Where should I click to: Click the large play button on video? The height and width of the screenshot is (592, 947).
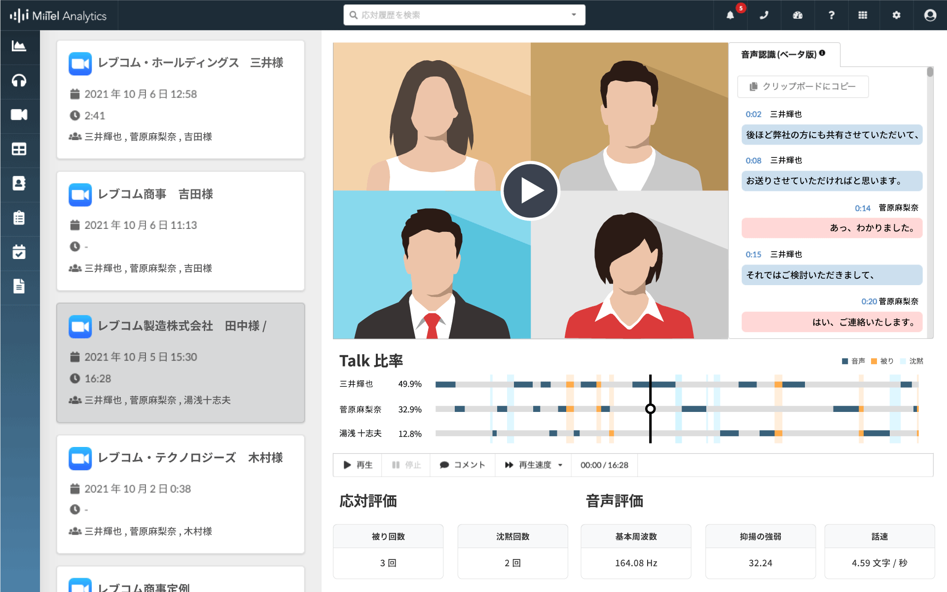(x=530, y=190)
